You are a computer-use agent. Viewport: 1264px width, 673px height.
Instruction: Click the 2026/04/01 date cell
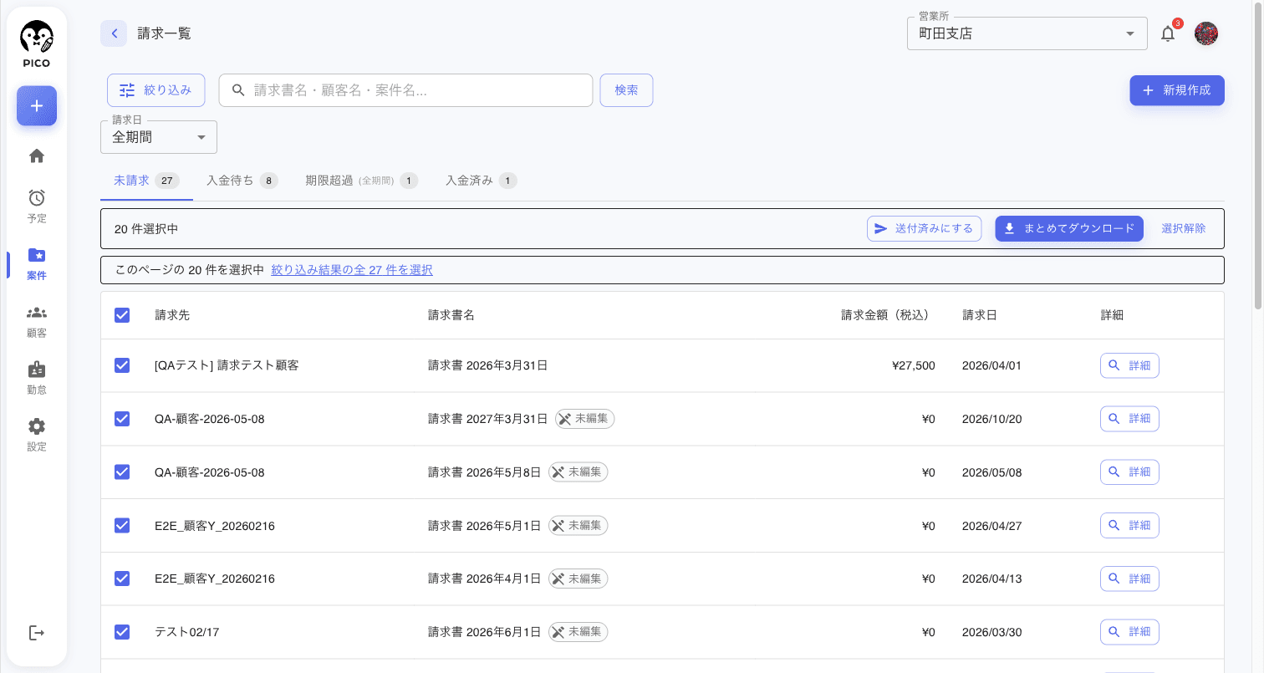(x=992, y=365)
